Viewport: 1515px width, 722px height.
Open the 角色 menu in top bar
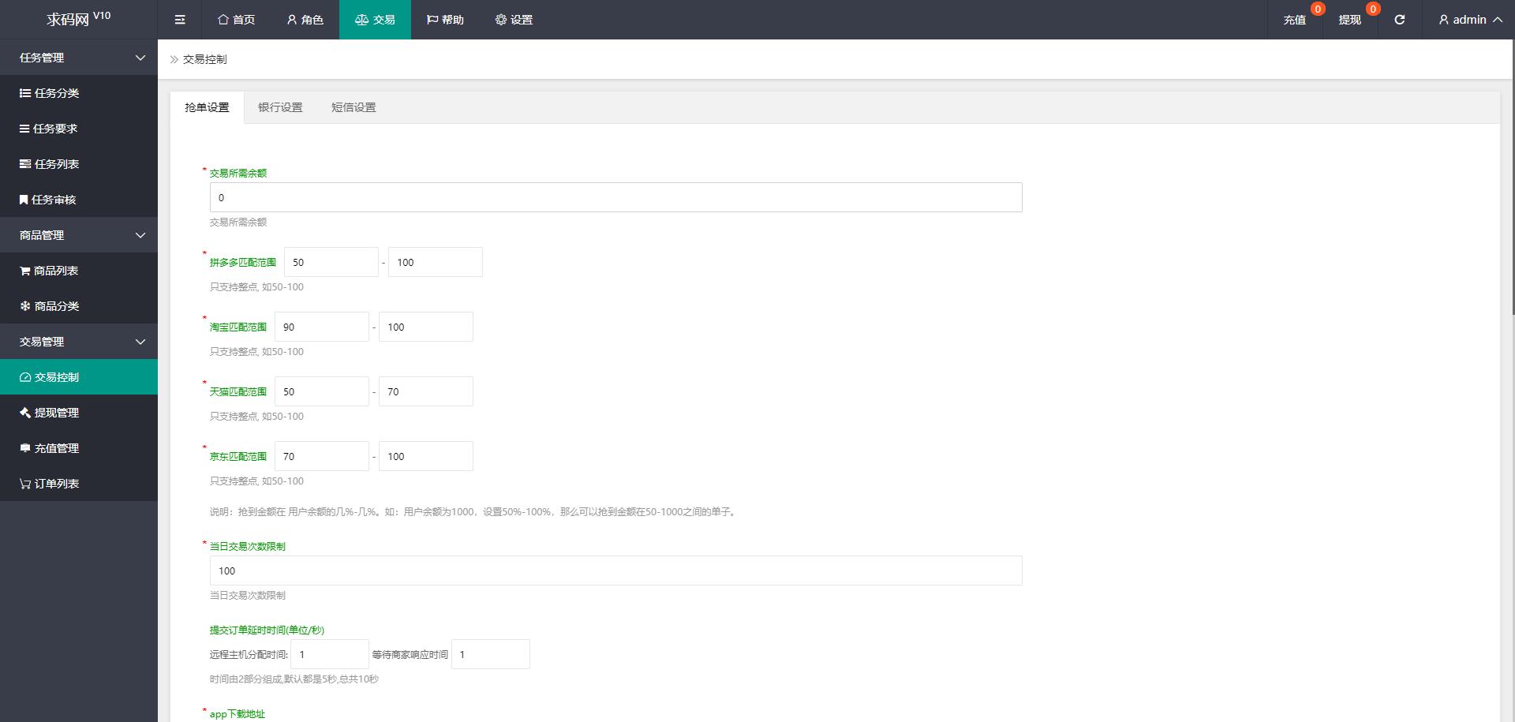click(x=305, y=20)
